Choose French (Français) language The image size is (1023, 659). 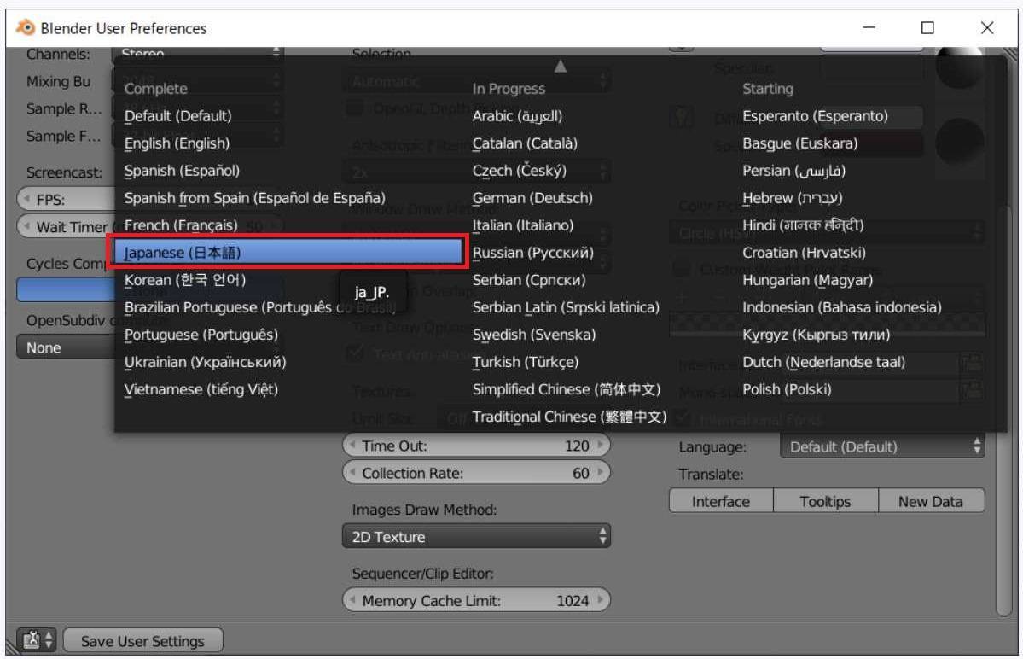[x=181, y=225]
